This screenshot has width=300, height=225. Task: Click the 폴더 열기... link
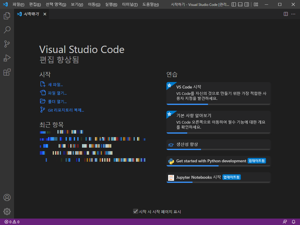coord(57,102)
